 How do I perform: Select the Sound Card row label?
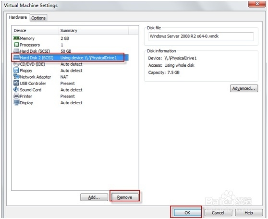pyautogui.click(x=31, y=90)
